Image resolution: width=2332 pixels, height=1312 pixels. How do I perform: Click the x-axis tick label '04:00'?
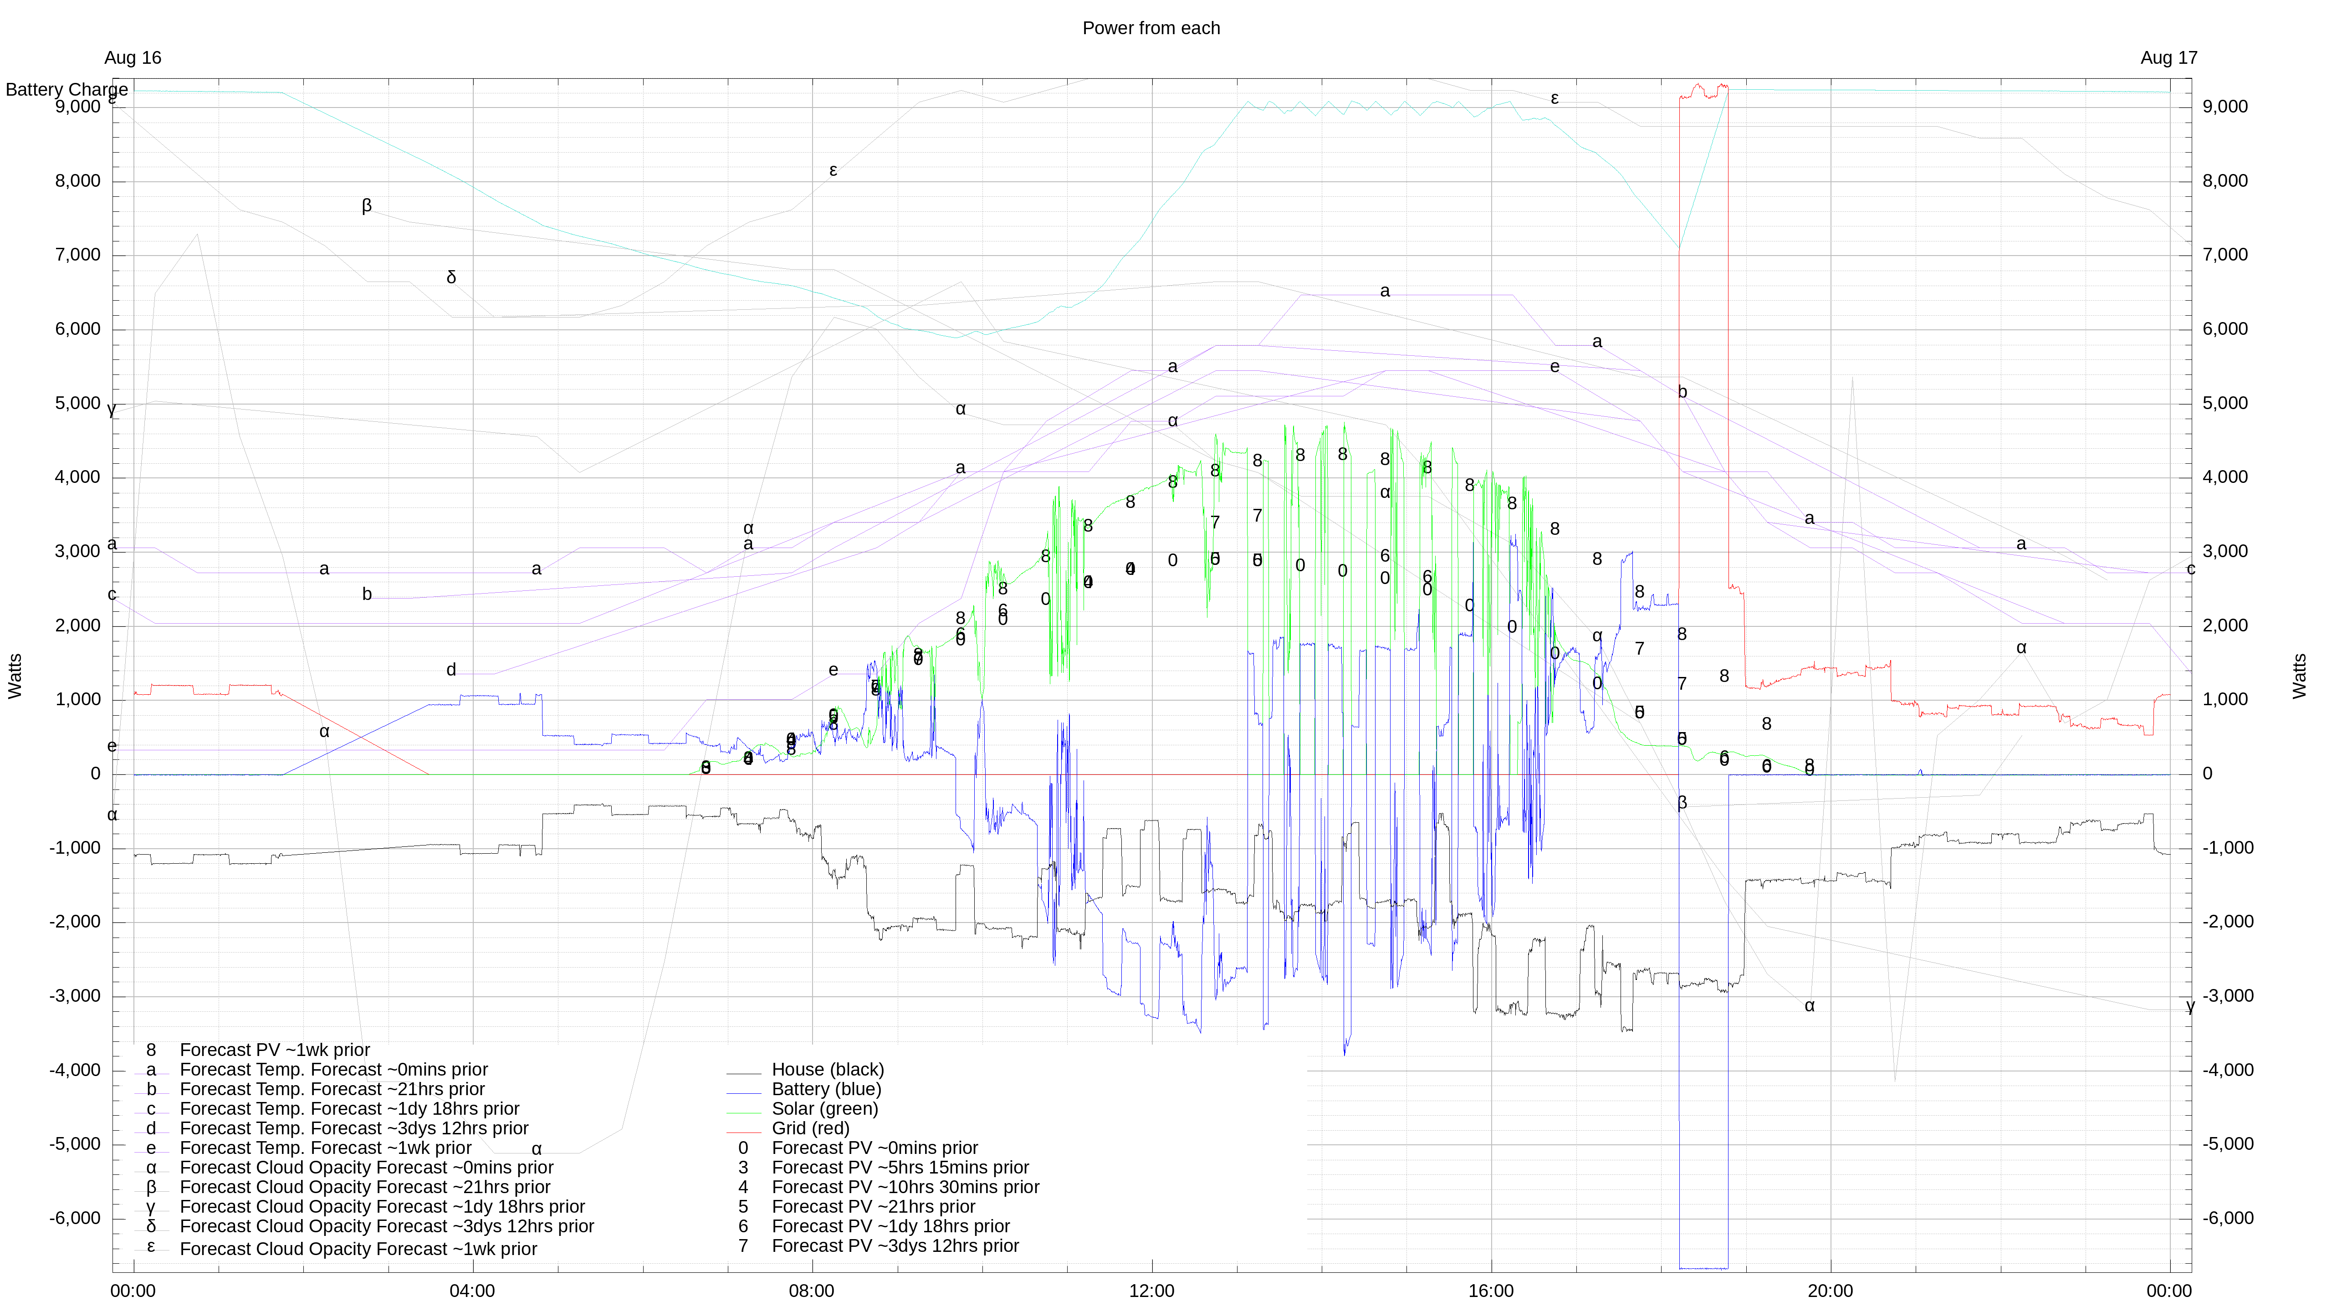(x=473, y=1291)
